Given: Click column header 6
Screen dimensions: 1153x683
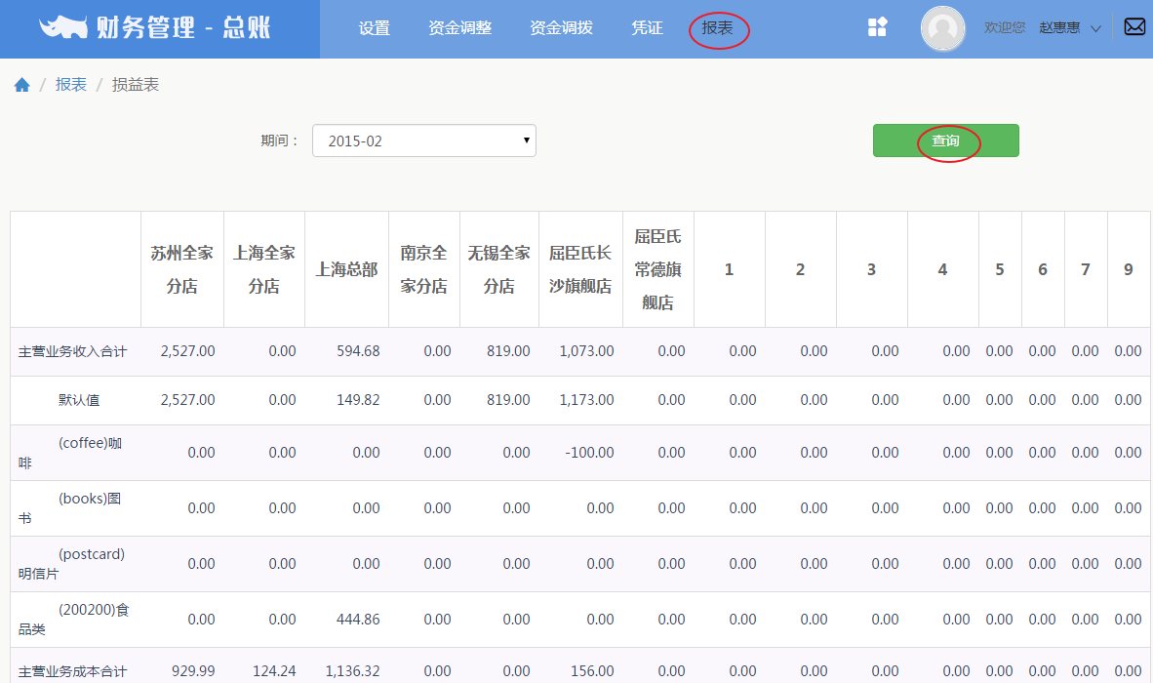Looking at the screenshot, I should pyautogui.click(x=1043, y=270).
